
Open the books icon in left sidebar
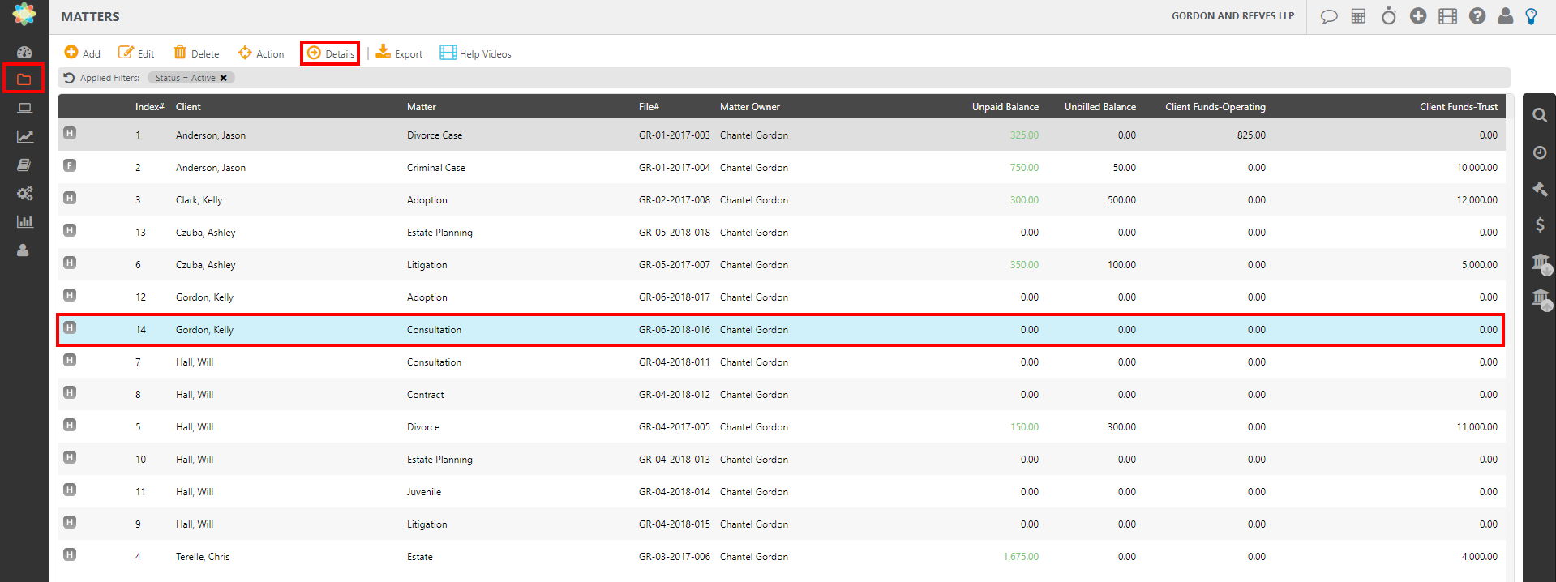[x=24, y=165]
